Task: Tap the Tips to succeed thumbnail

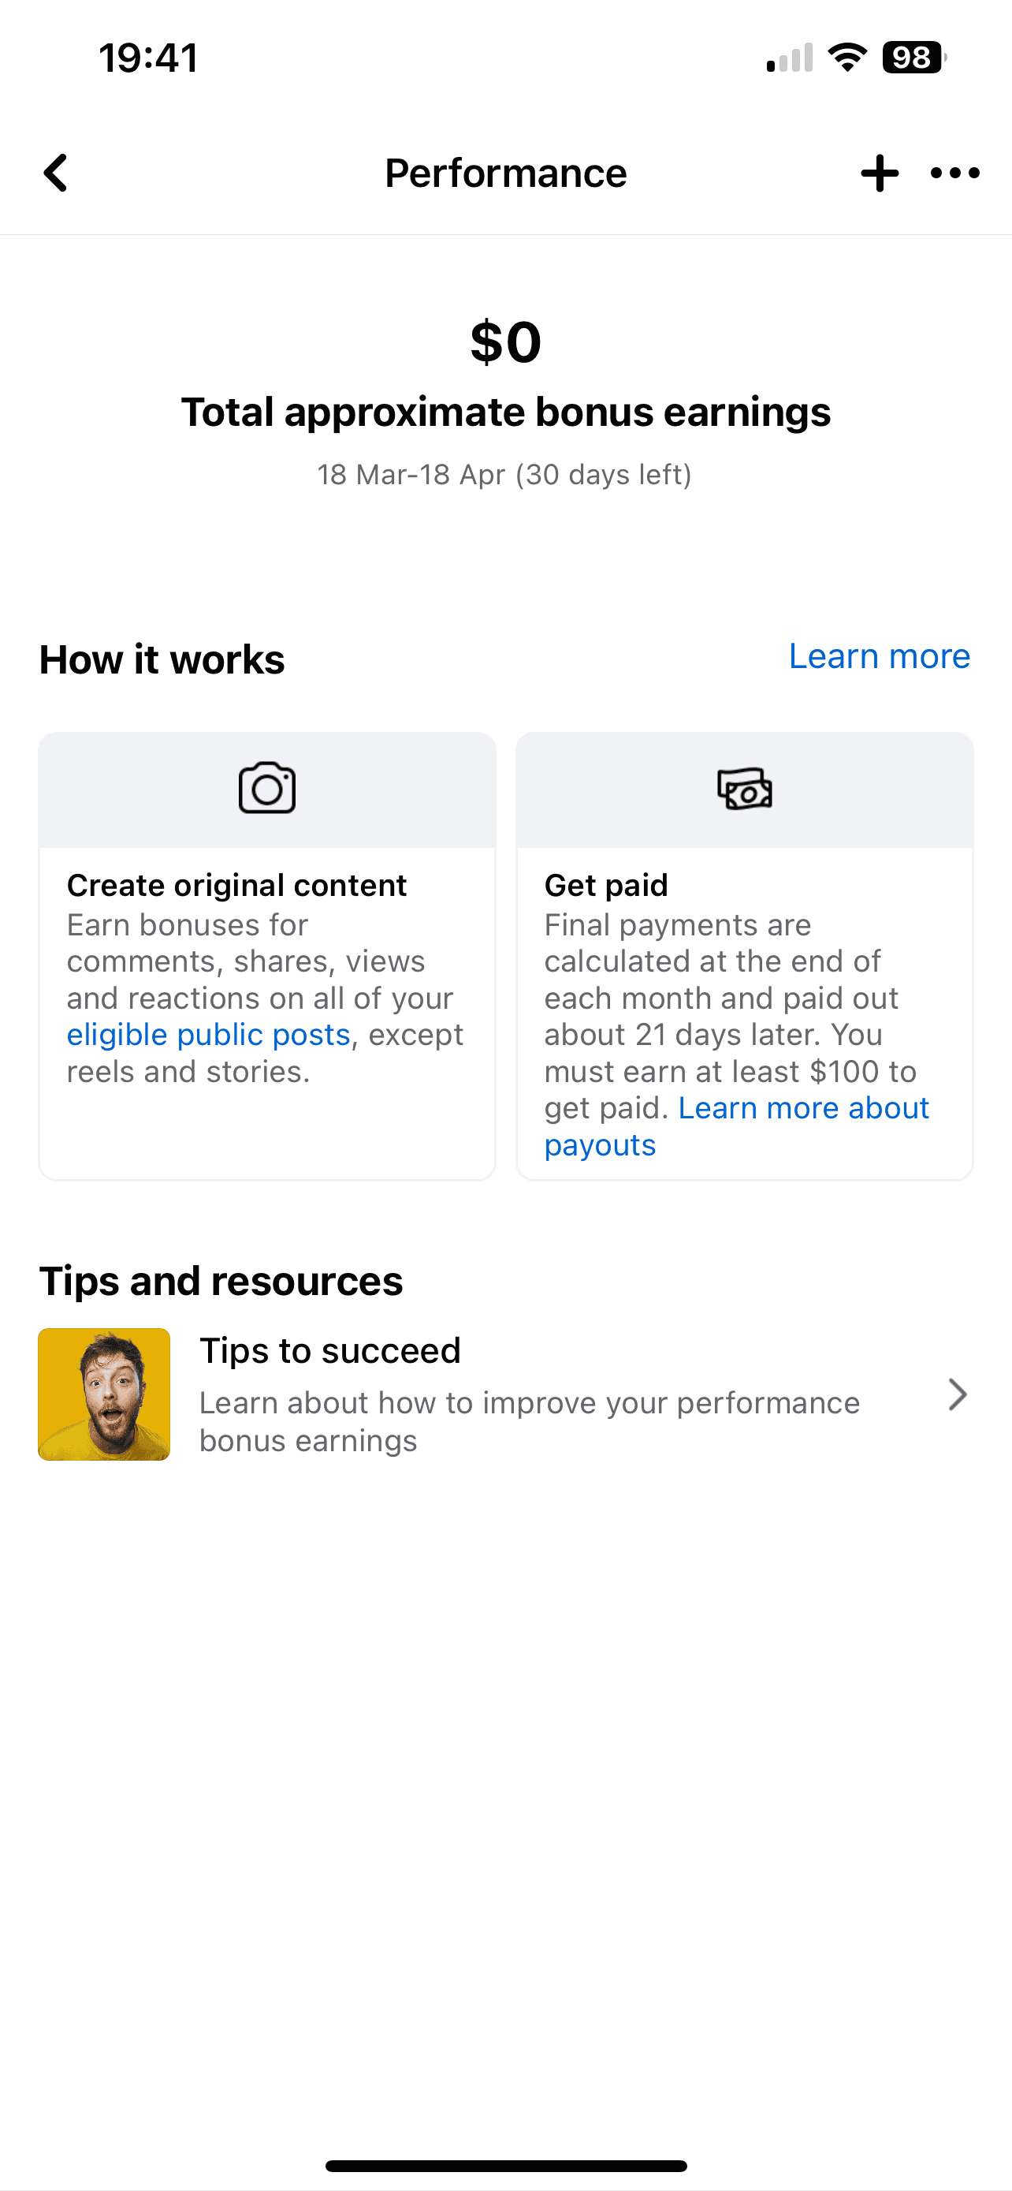Action: click(x=104, y=1394)
